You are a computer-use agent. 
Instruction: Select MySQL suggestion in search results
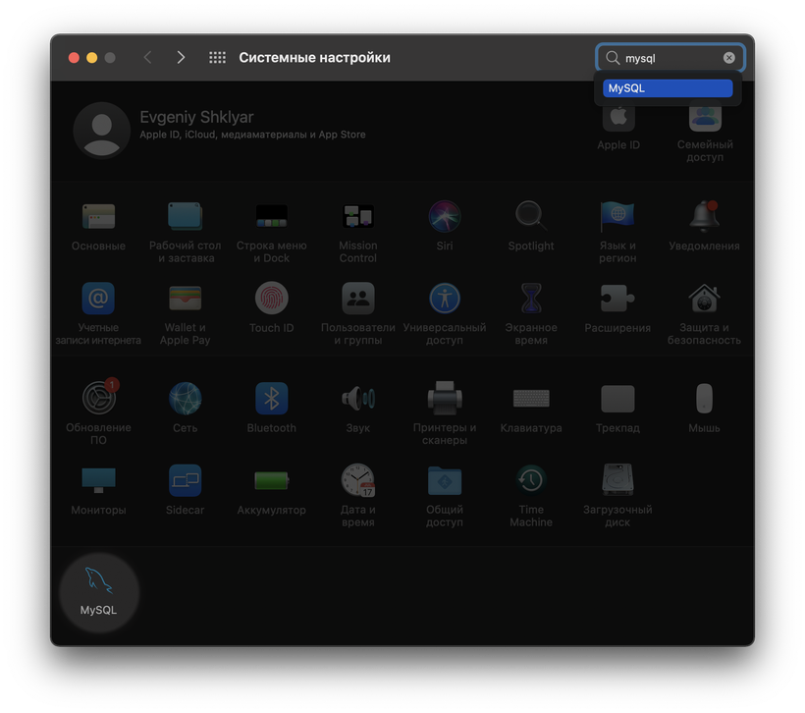(668, 88)
